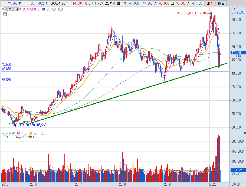Click the 거래량 volume indicator label
The width and height of the screenshot is (246, 187).
[x=10, y=133]
